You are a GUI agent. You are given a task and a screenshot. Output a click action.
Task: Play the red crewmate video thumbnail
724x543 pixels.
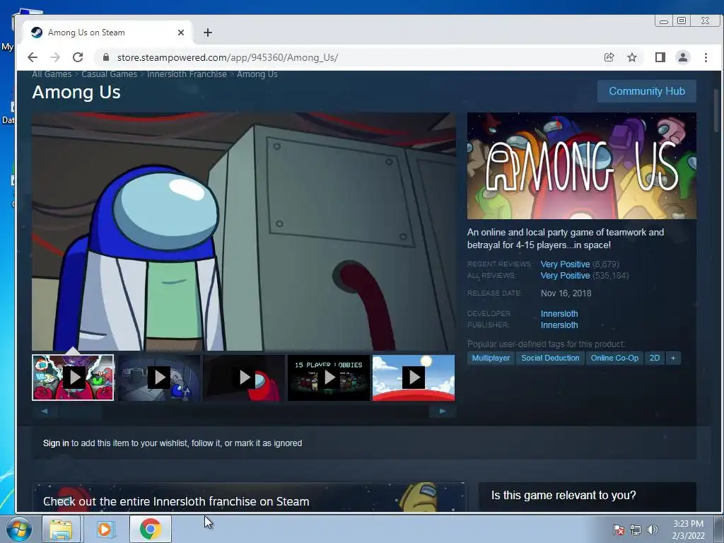coord(243,378)
